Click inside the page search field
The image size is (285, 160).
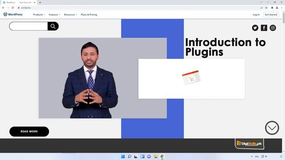click(28, 26)
